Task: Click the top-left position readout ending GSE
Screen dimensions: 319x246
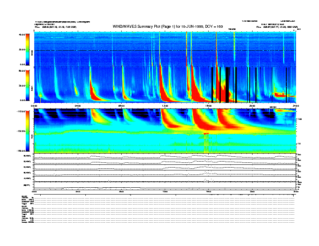Action: coord(56,27)
